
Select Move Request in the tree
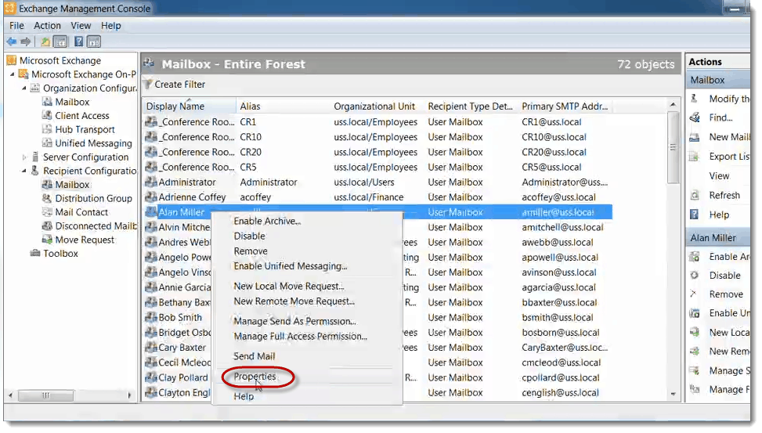click(x=85, y=240)
